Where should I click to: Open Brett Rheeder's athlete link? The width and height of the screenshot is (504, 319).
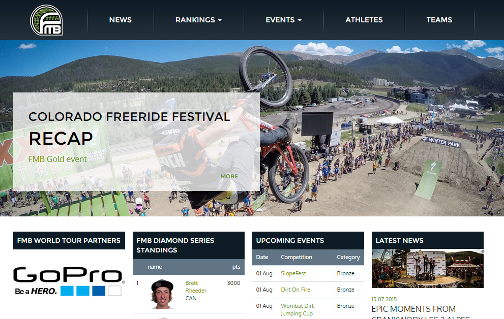(x=196, y=287)
